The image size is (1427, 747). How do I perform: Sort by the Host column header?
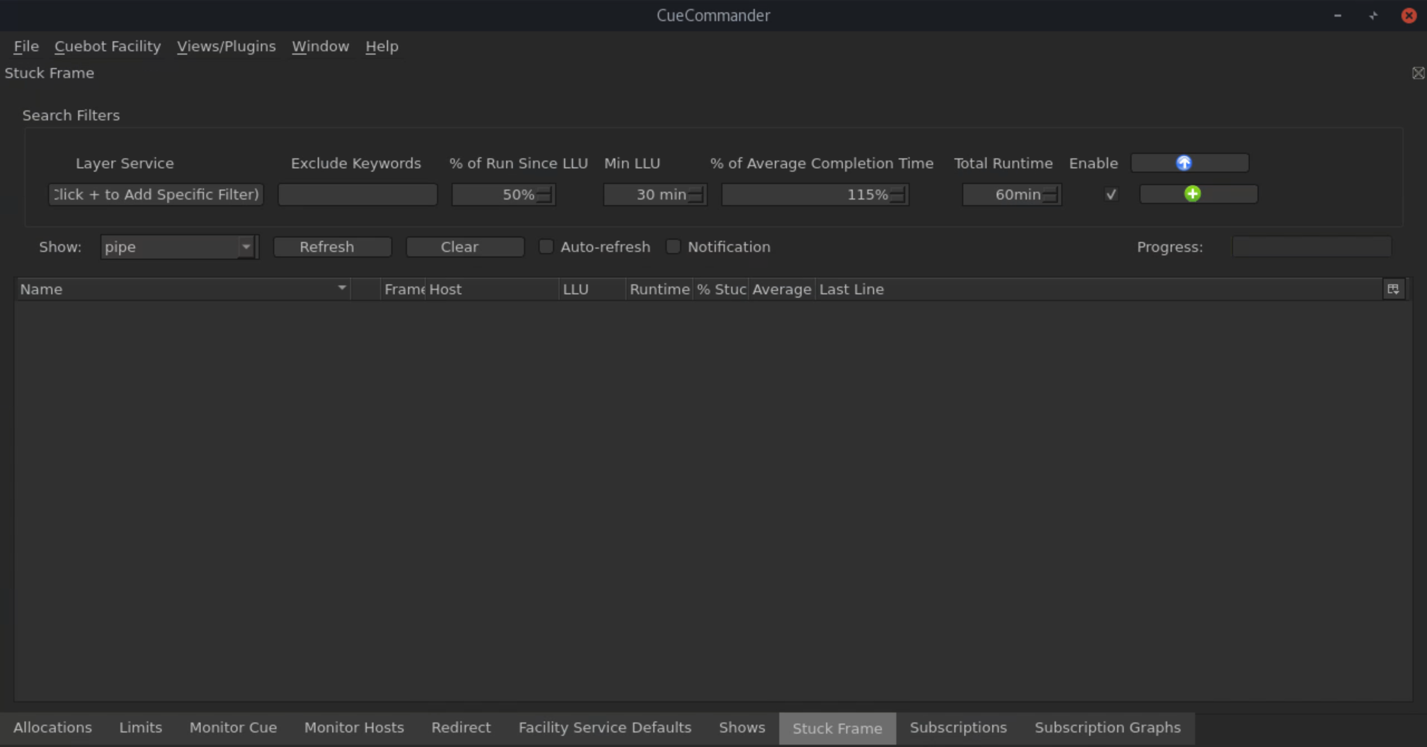(492, 289)
